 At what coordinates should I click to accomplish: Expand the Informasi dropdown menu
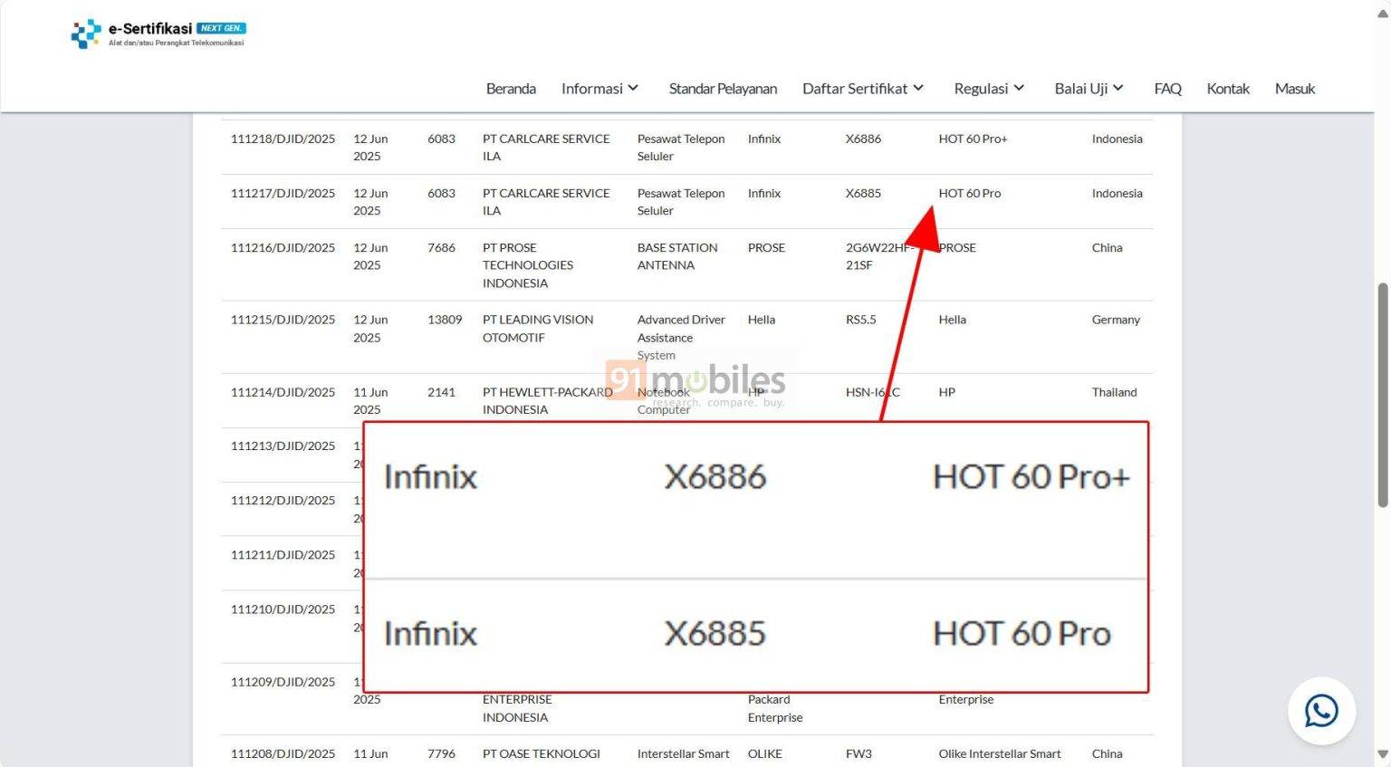599,88
